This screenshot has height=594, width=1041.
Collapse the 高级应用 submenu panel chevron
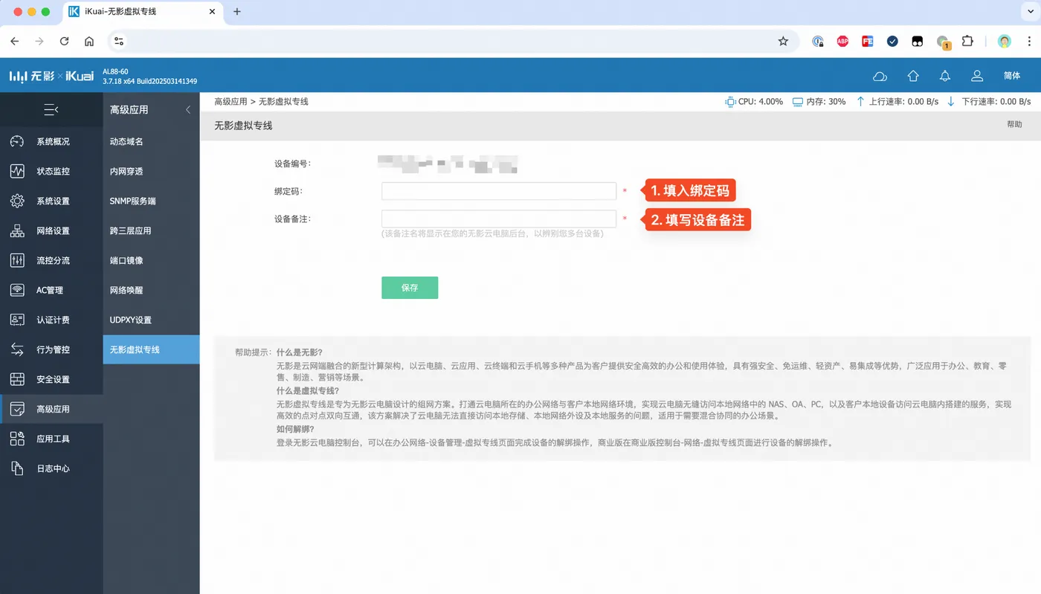point(187,110)
